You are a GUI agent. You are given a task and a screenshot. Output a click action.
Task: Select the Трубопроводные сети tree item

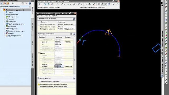coord(16,24)
